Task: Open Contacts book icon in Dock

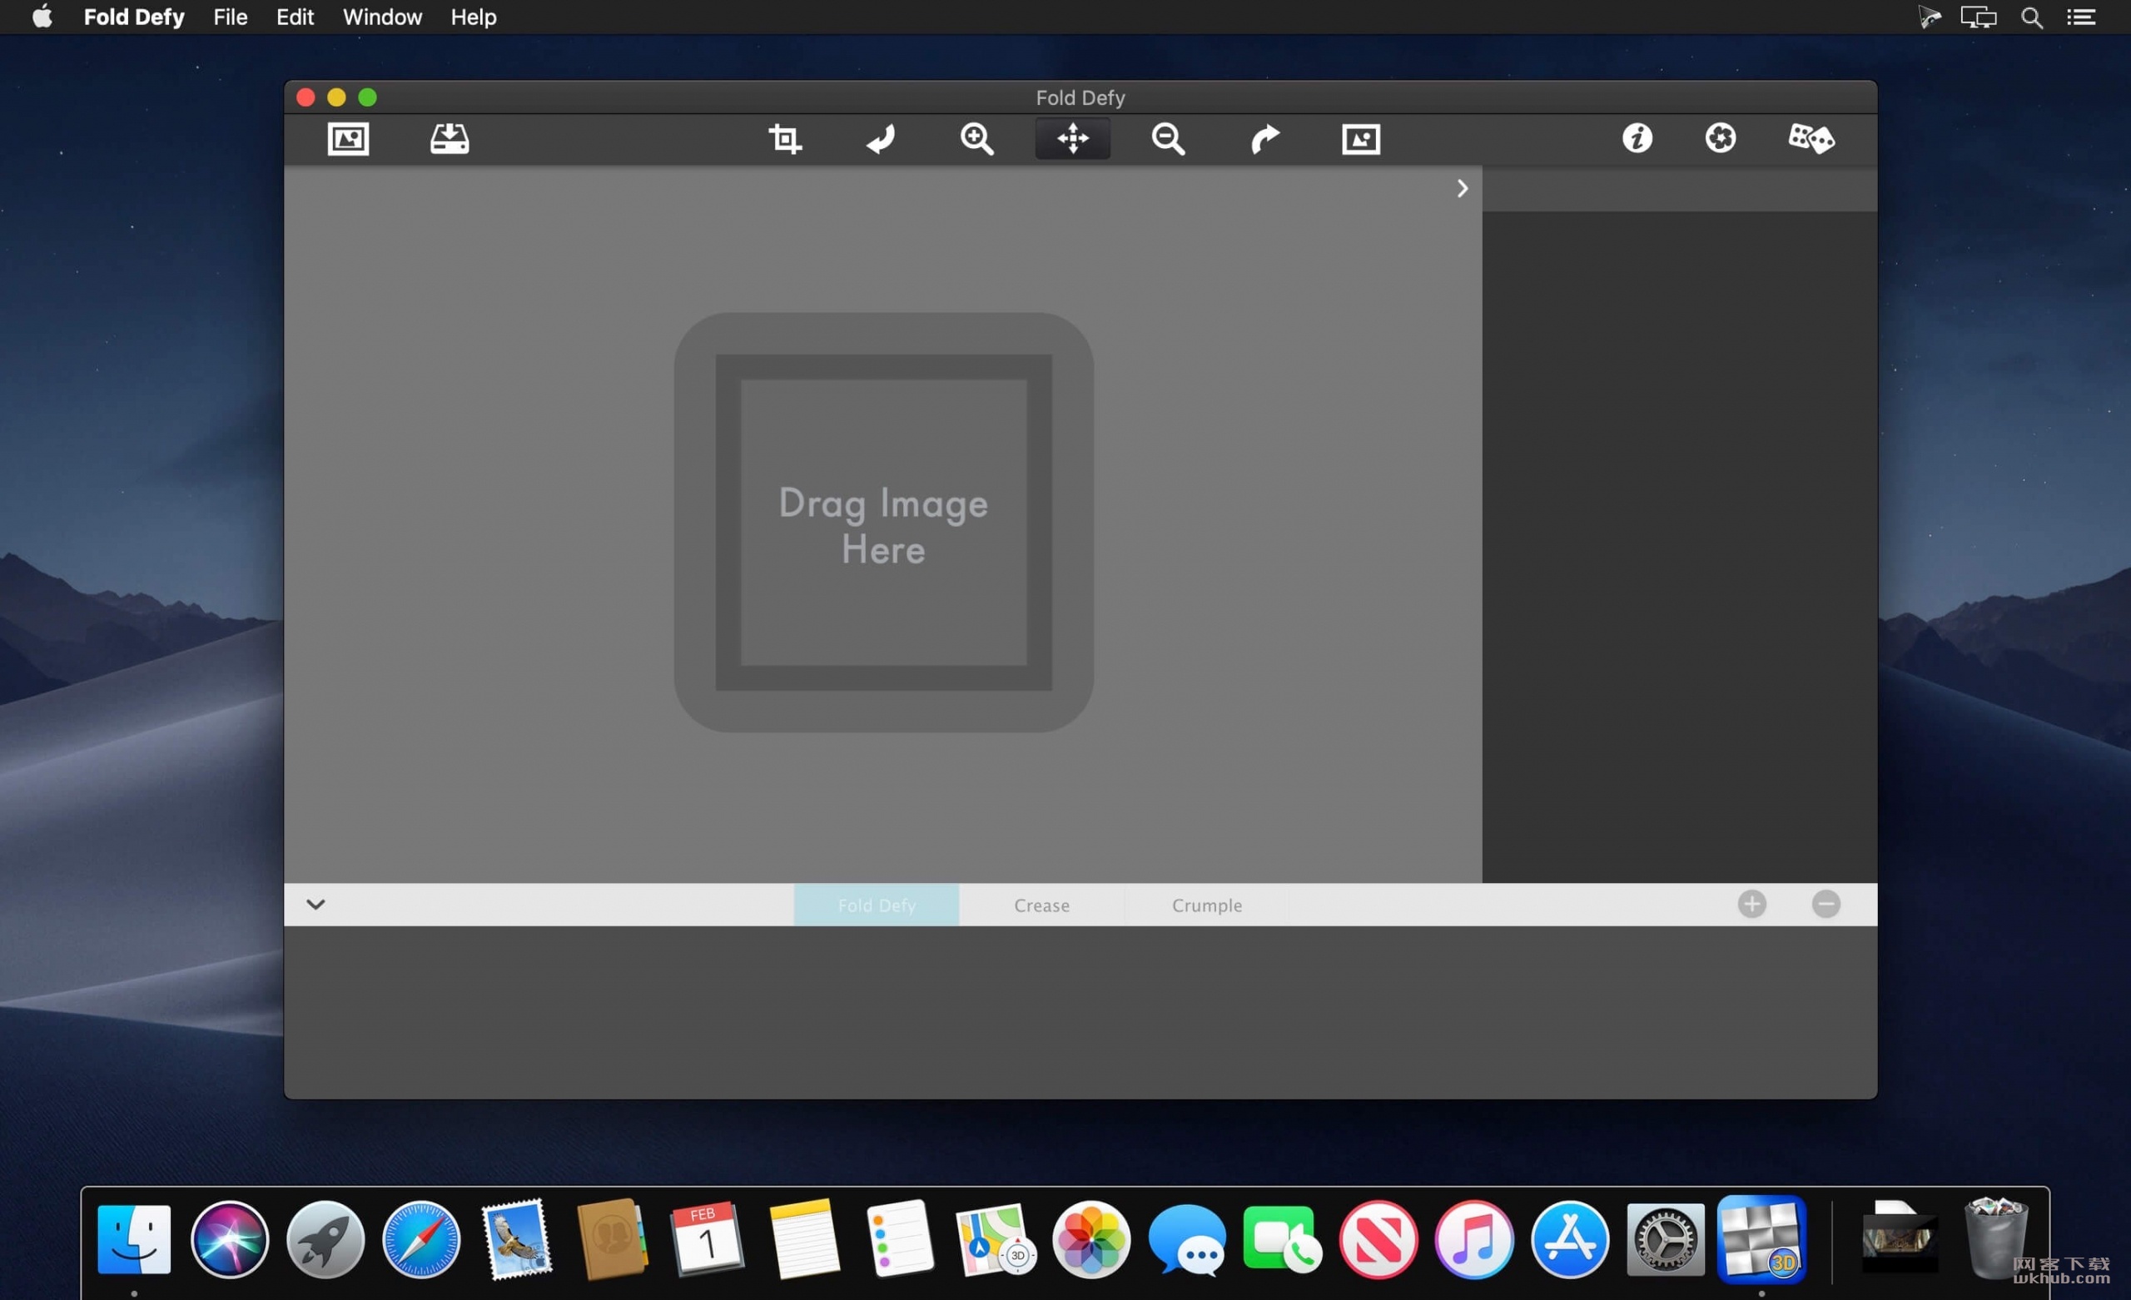Action: 613,1239
